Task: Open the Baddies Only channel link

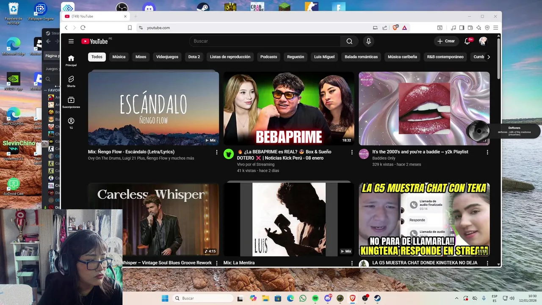Action: (x=384, y=158)
